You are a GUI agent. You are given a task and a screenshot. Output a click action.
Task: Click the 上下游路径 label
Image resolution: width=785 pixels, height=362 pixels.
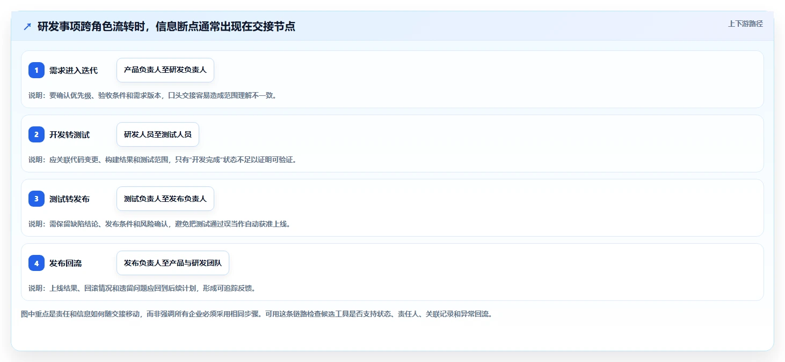pyautogui.click(x=745, y=24)
